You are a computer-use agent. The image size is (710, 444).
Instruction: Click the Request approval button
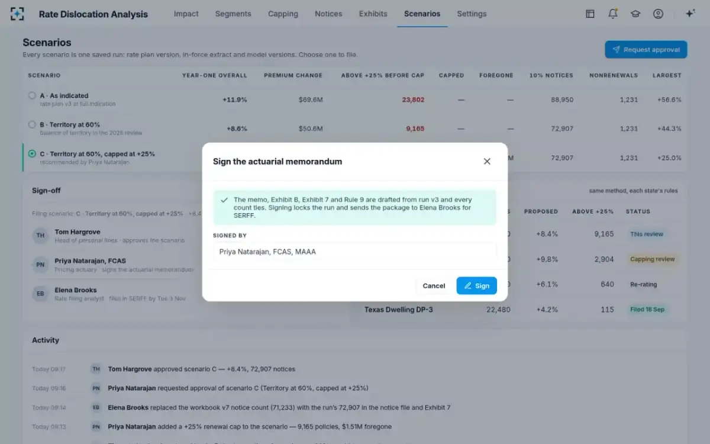[646, 50]
